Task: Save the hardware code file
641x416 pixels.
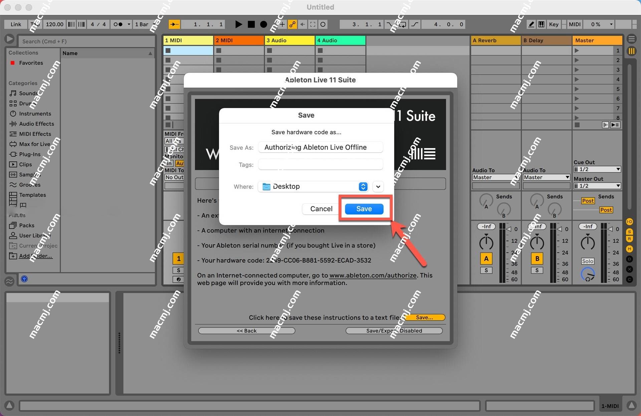Action: 364,209
